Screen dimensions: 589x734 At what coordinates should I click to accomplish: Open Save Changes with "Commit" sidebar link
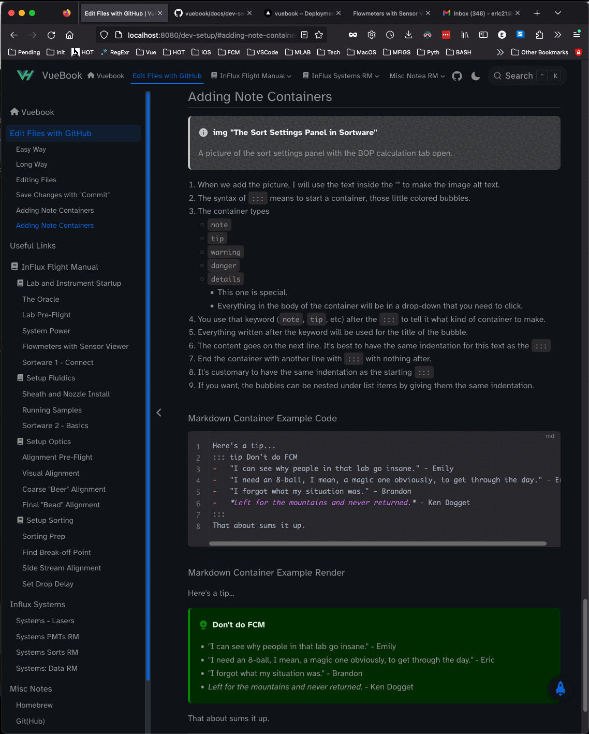click(x=63, y=195)
